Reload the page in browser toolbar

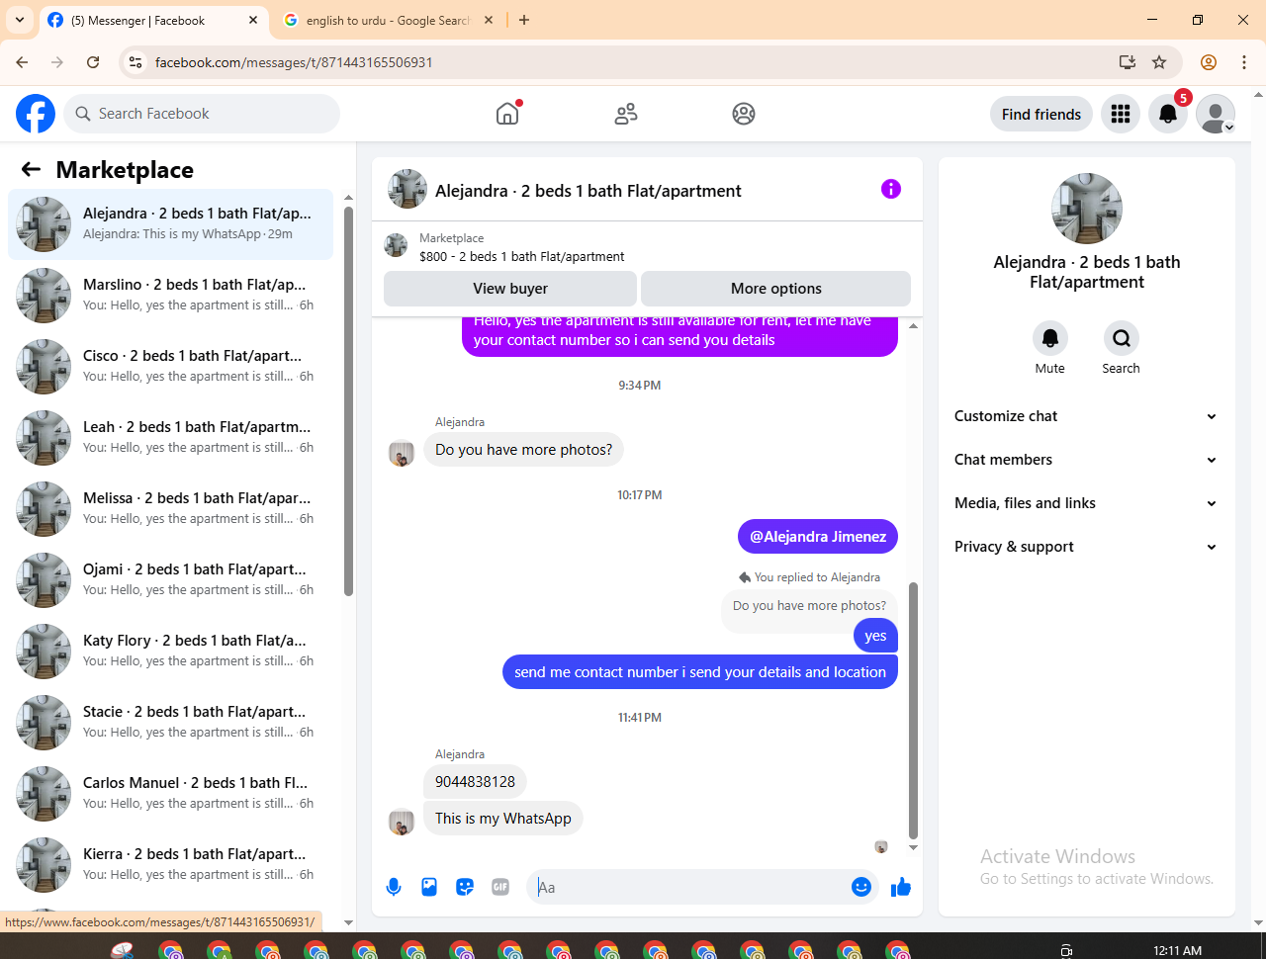93,62
